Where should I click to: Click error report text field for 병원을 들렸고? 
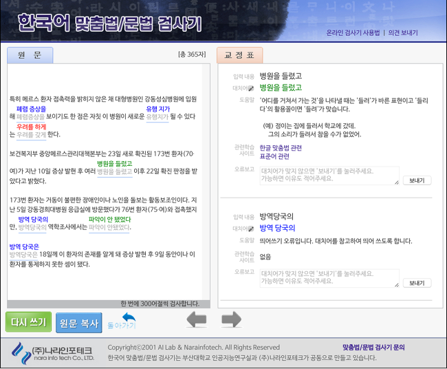pyautogui.click(x=329, y=176)
